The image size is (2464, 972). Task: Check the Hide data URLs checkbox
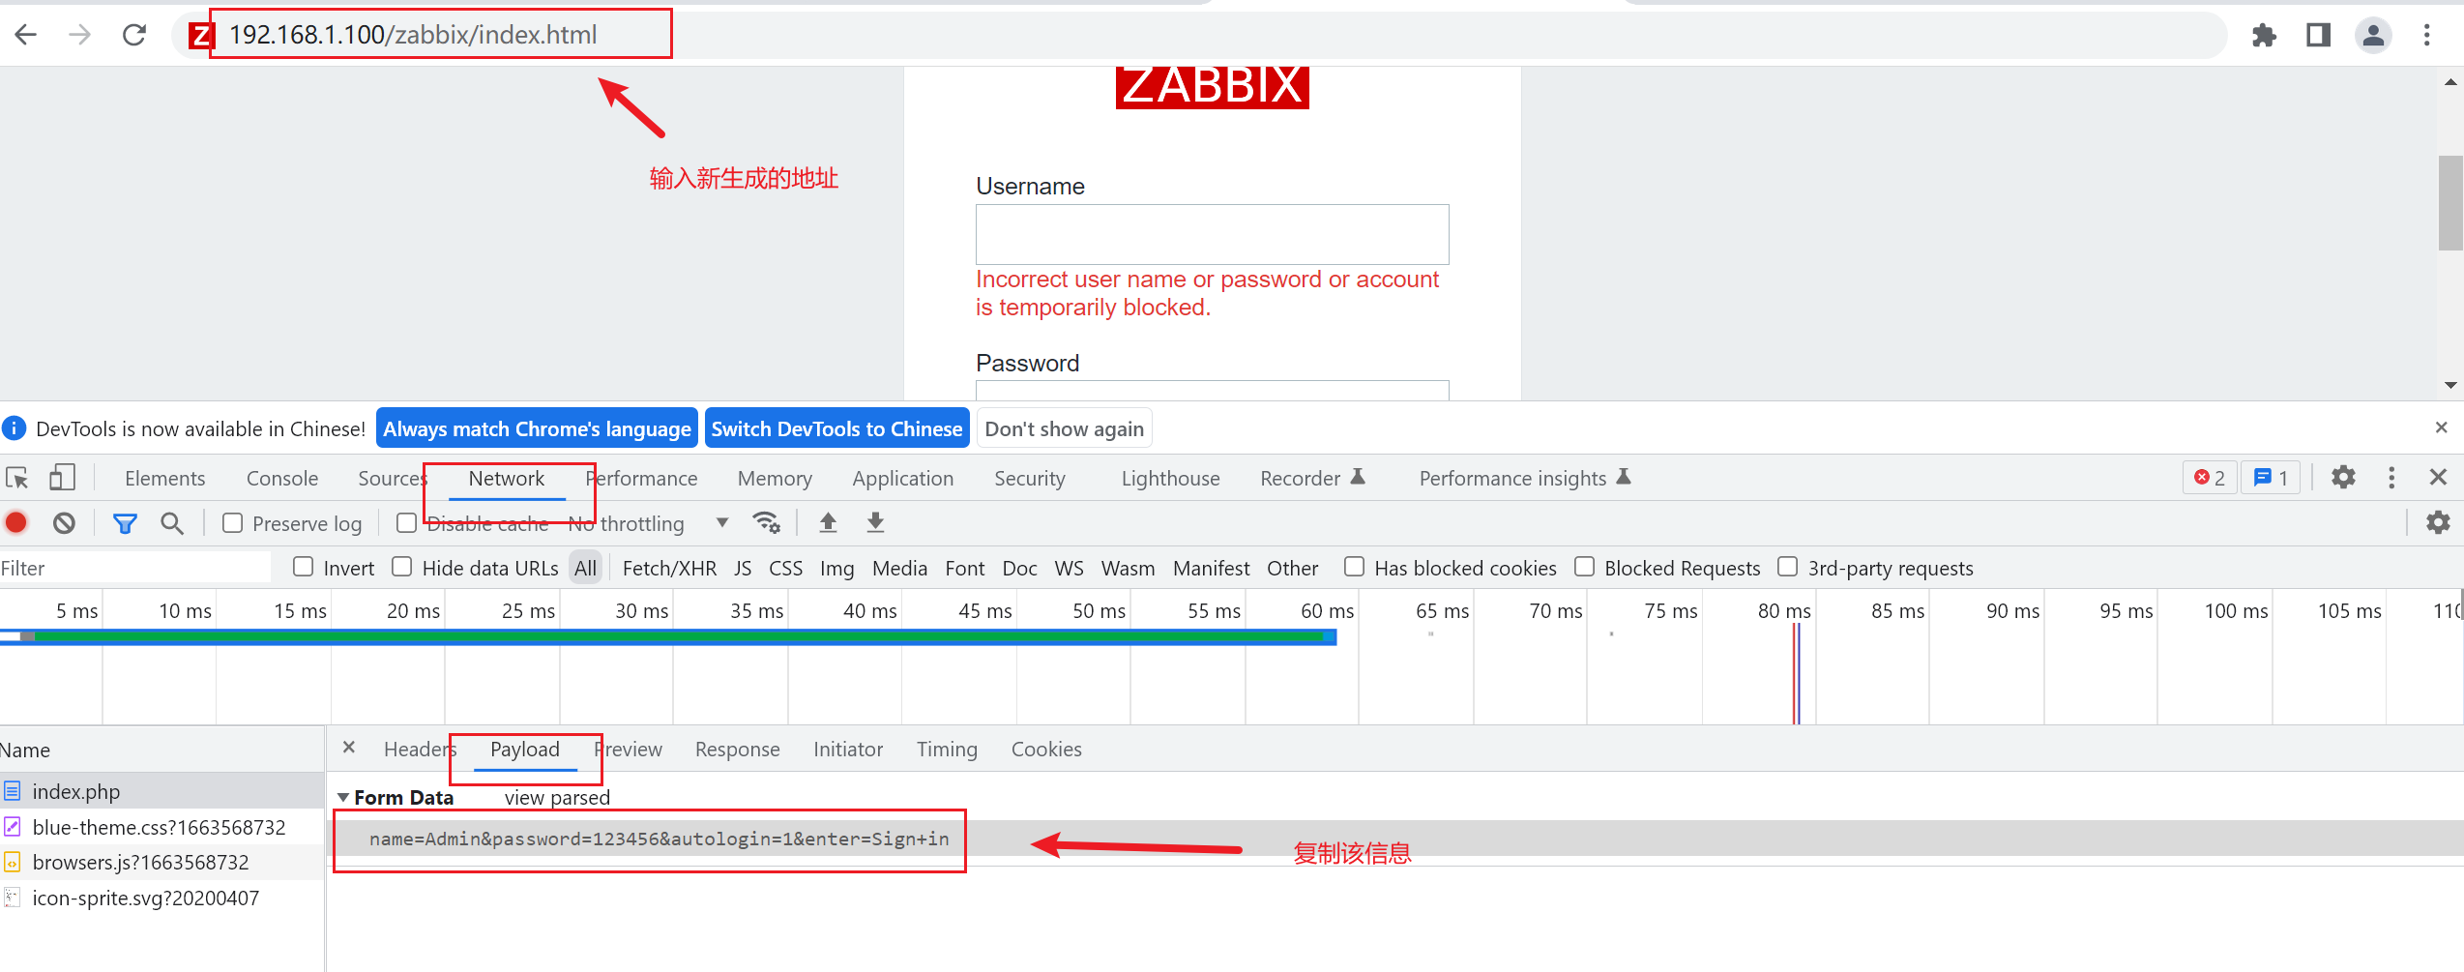(402, 567)
